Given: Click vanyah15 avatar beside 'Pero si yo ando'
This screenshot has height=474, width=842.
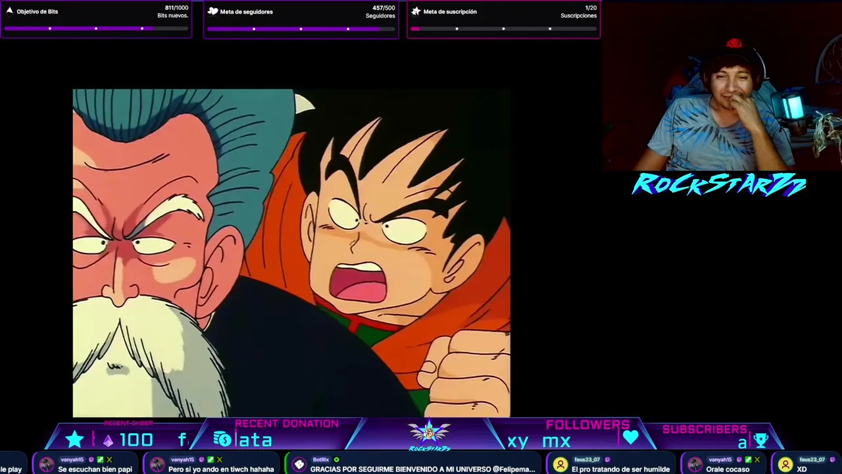Looking at the screenshot, I should [157, 465].
